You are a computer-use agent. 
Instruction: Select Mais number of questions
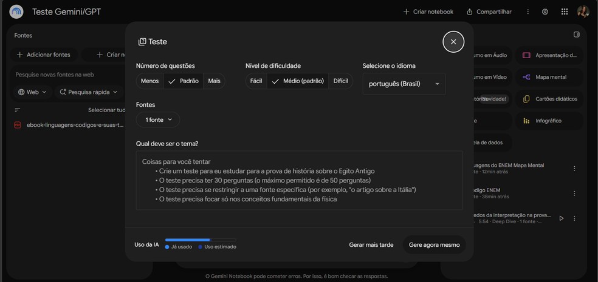(214, 81)
